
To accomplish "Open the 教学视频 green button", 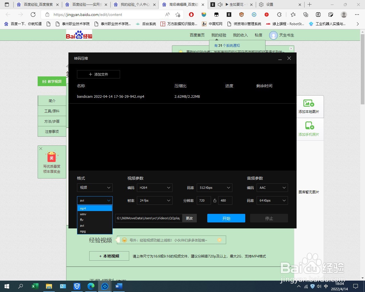I will tap(52, 81).
